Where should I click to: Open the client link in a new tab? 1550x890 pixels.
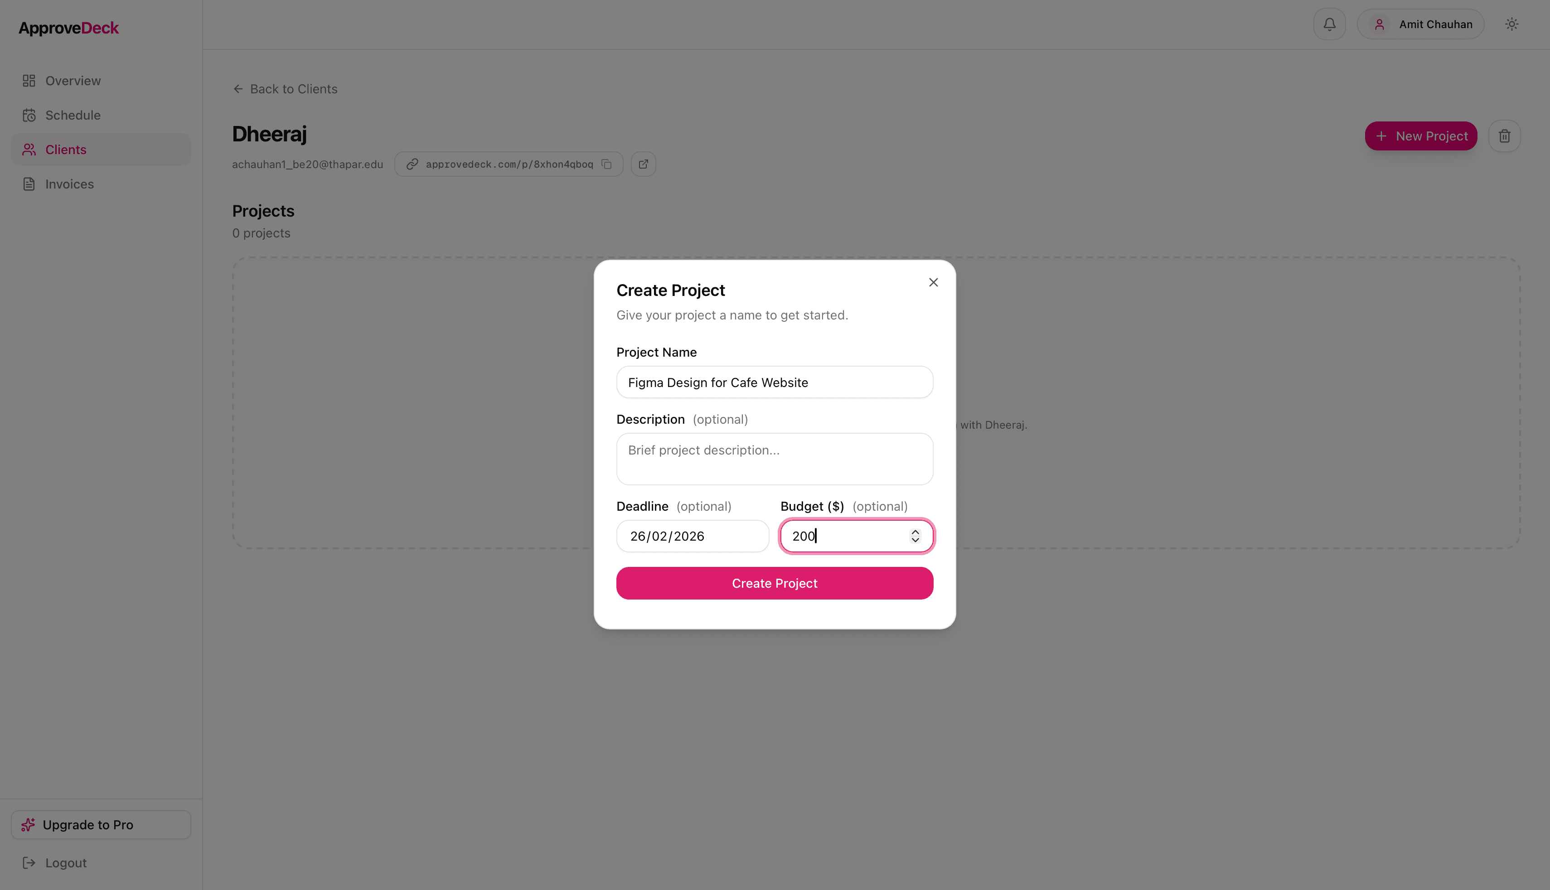tap(643, 164)
